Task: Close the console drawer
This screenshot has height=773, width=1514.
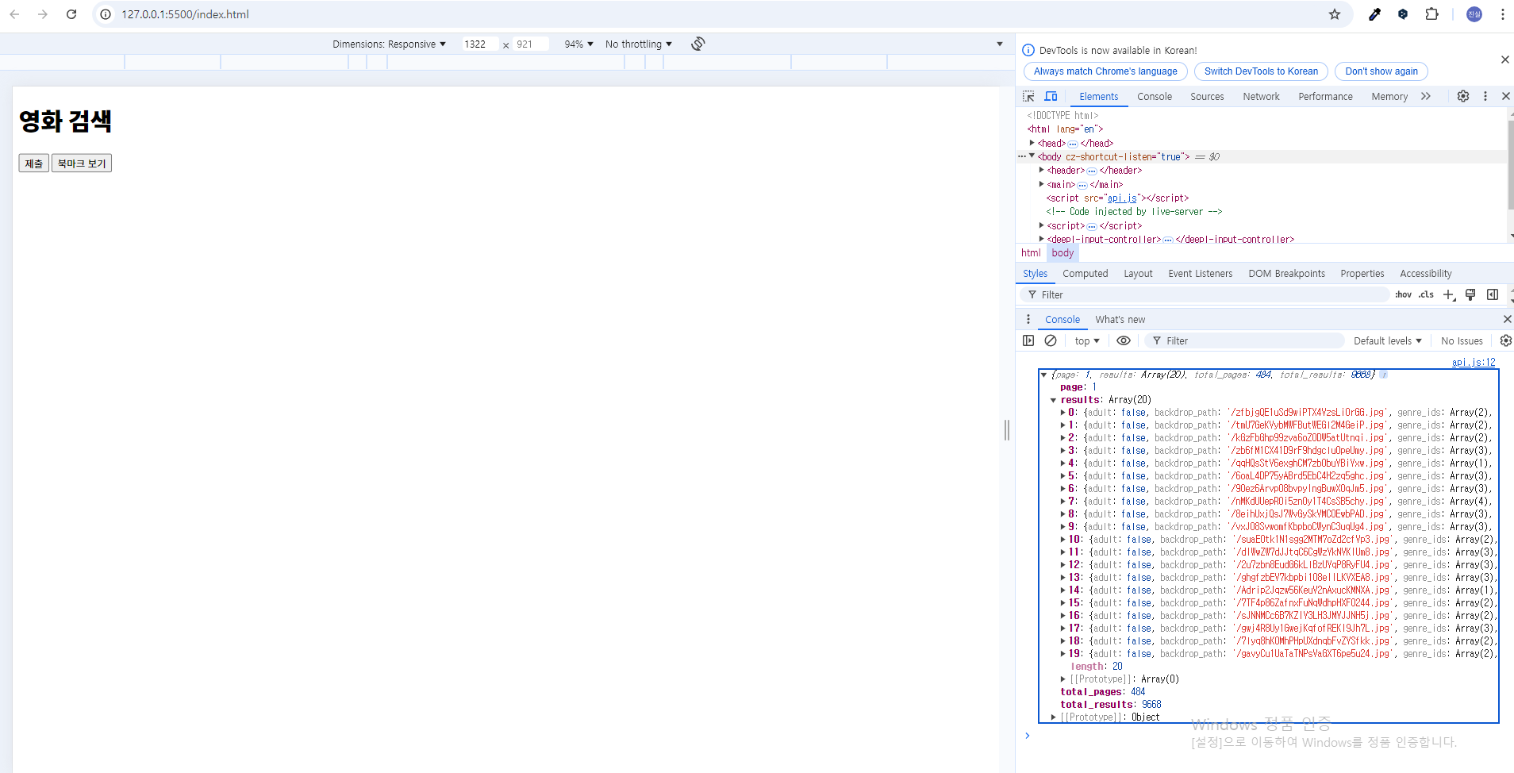Action: [1507, 319]
